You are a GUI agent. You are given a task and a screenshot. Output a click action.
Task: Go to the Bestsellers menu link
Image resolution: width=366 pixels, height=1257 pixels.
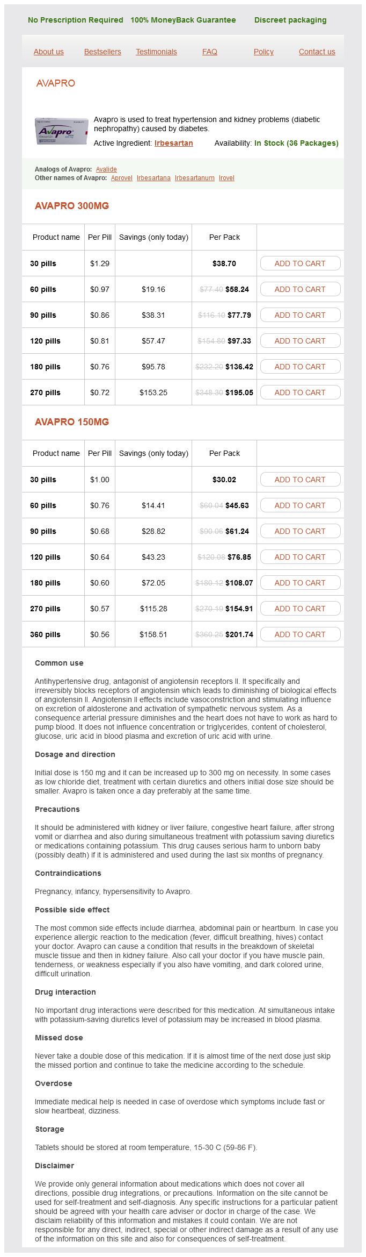pos(103,52)
